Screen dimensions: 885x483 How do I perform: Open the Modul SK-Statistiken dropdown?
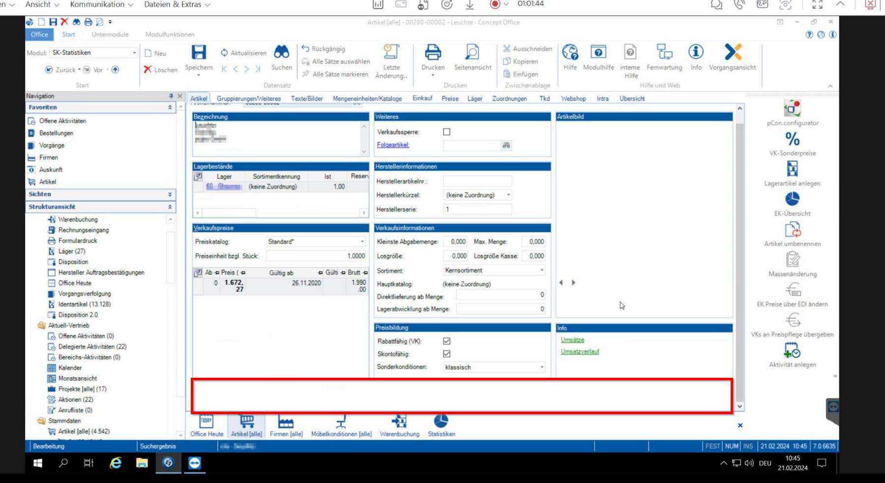click(x=134, y=53)
